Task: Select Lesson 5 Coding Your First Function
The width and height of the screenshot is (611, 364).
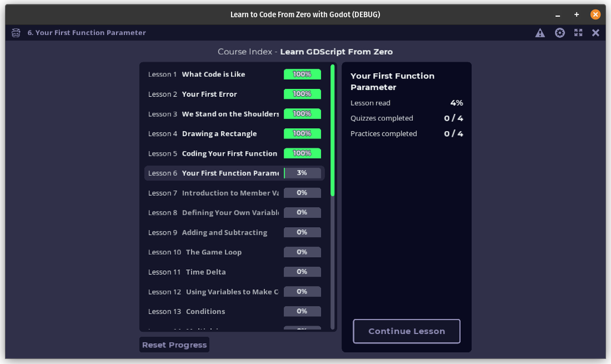Action: click(234, 153)
